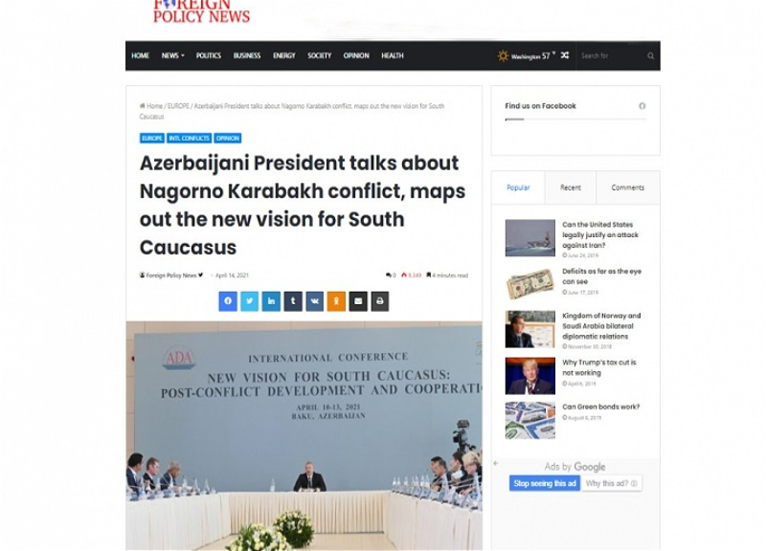Click the random article shuffle icon
Image resolution: width=766 pixels, height=551 pixels.
tap(565, 55)
